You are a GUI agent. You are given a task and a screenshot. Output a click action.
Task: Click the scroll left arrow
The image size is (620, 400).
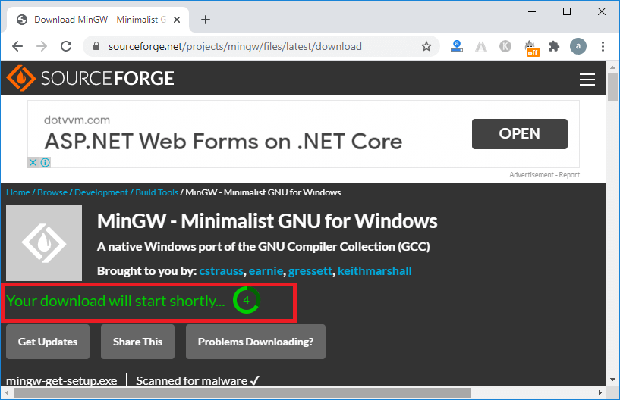[7, 393]
